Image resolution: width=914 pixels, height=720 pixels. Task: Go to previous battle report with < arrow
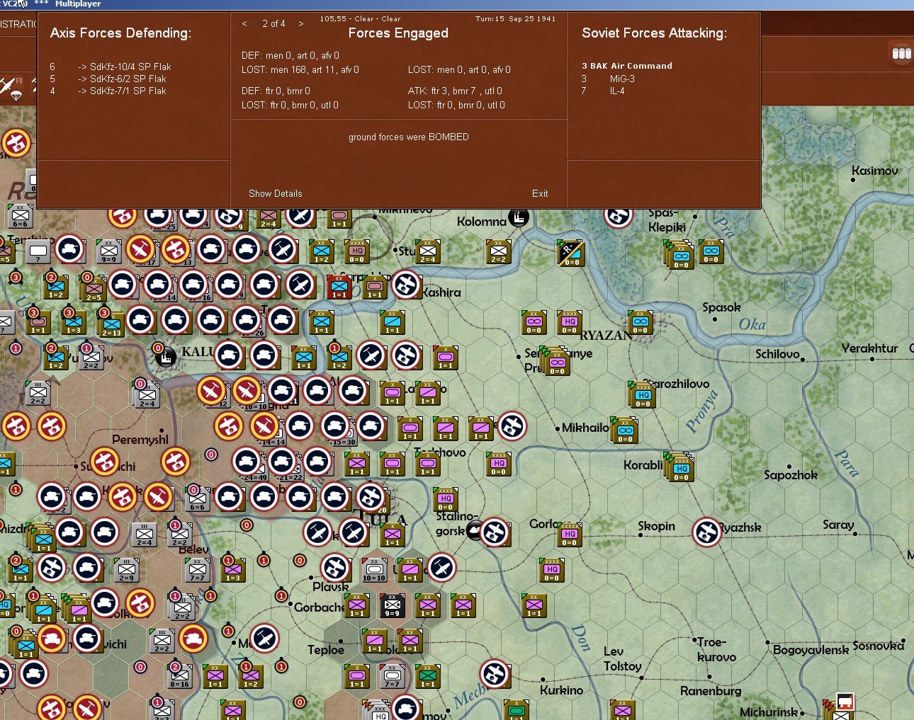click(x=244, y=24)
